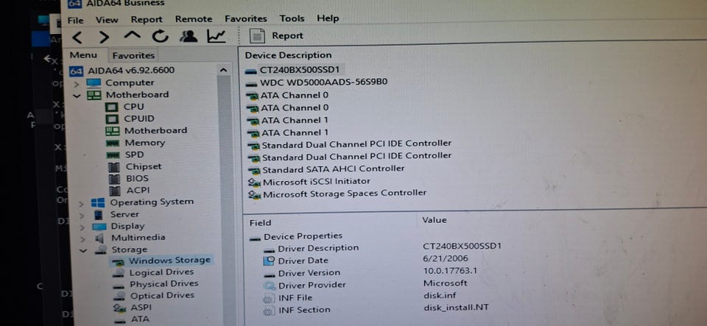Screen dimensions: 707x326
Task: Select Physical Drives in the tree
Action: (163, 284)
